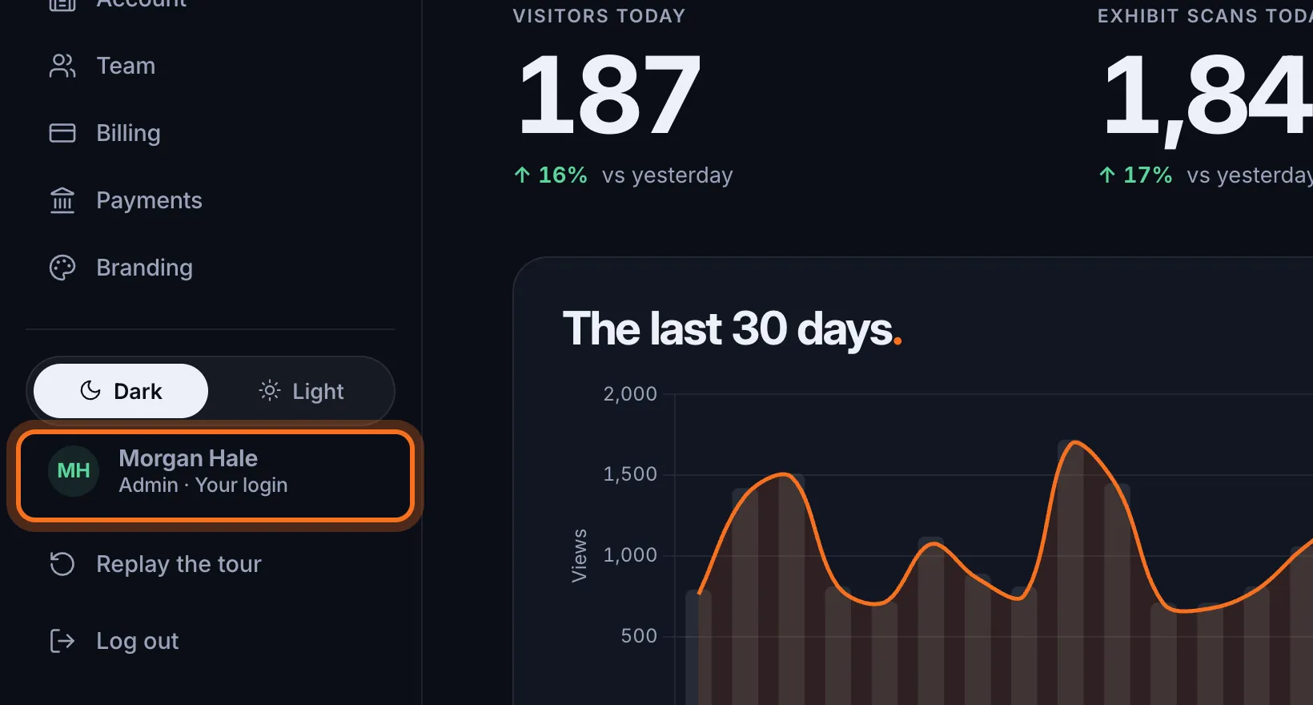
Task: Click the Views axis title
Action: 579,555
